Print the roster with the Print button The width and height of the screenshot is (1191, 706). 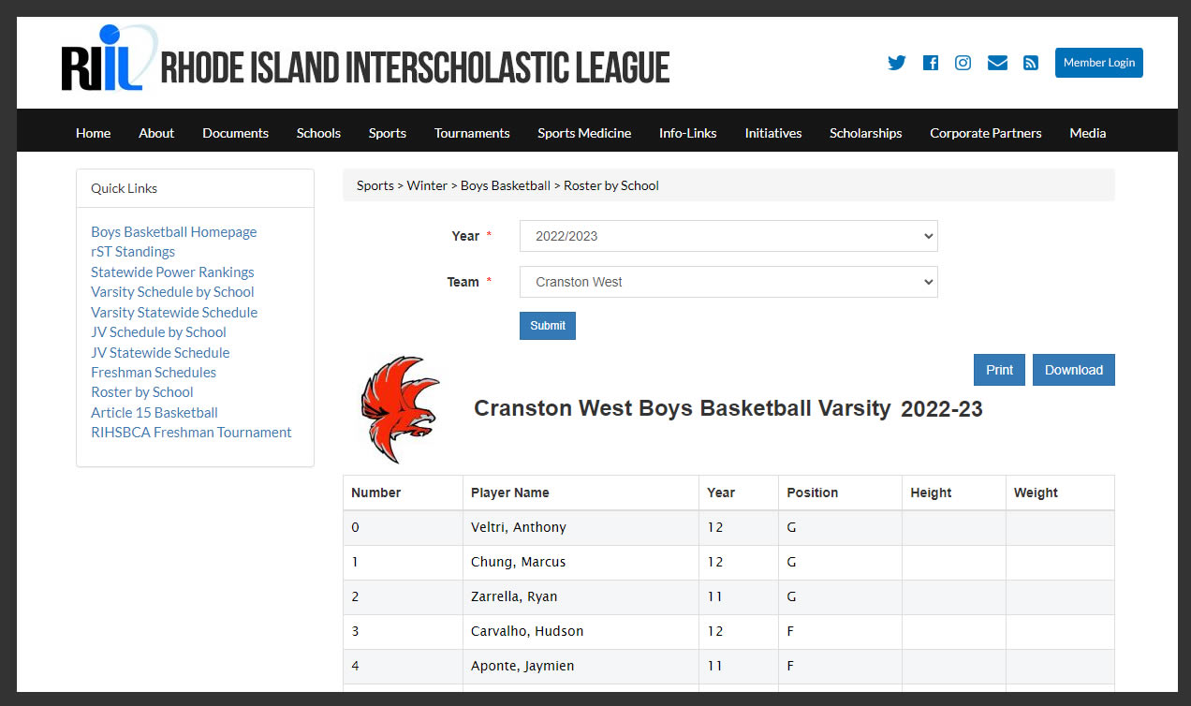(x=1000, y=370)
